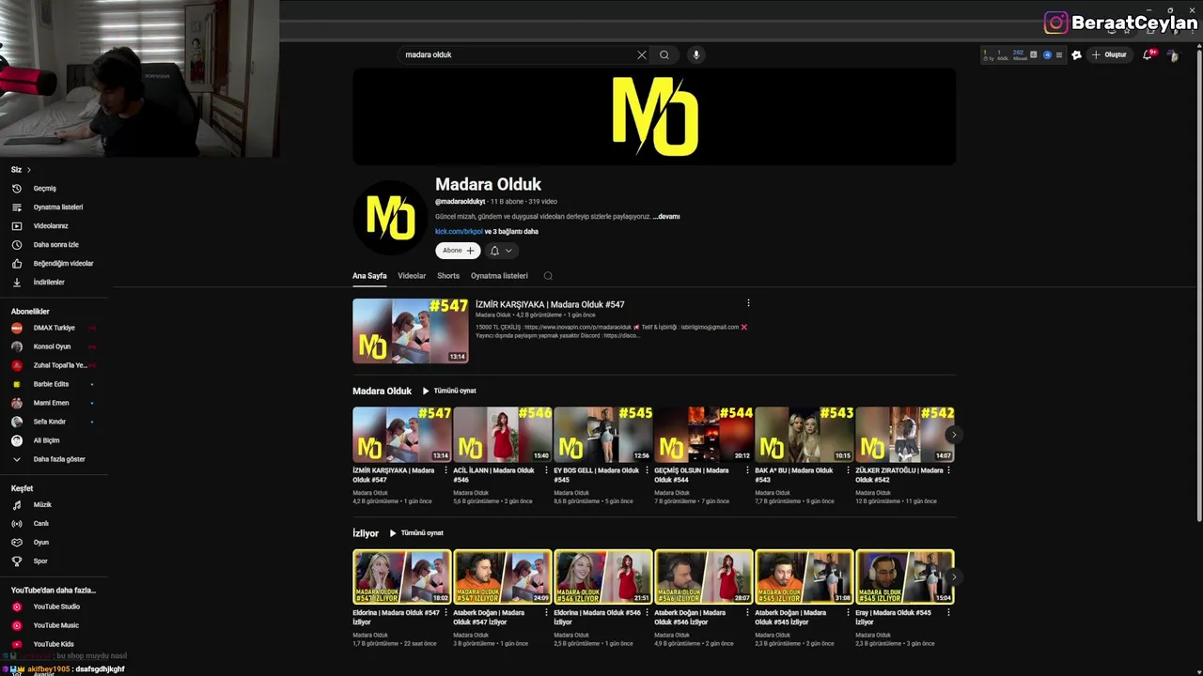1203x676 pixels.
Task: Open ZÜLKER ZİRATOĞLU #542 video thumbnail
Action: tap(905, 434)
